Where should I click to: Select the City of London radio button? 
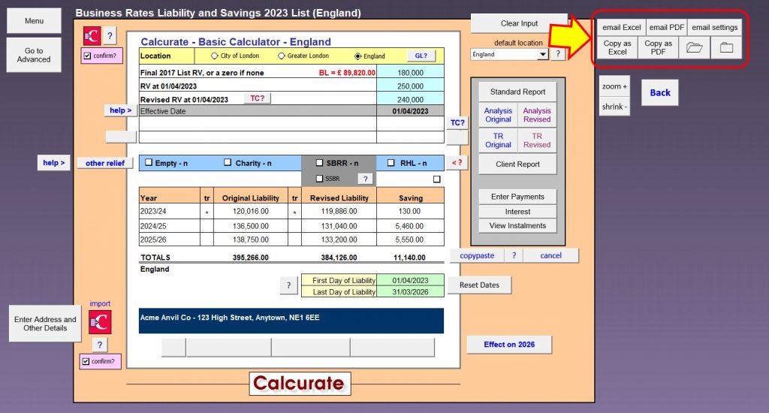click(x=215, y=56)
